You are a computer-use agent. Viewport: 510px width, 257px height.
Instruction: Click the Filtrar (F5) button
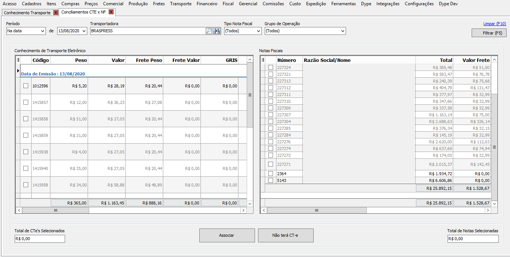(x=489, y=33)
